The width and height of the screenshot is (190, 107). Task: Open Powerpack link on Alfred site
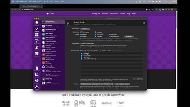point(96,14)
